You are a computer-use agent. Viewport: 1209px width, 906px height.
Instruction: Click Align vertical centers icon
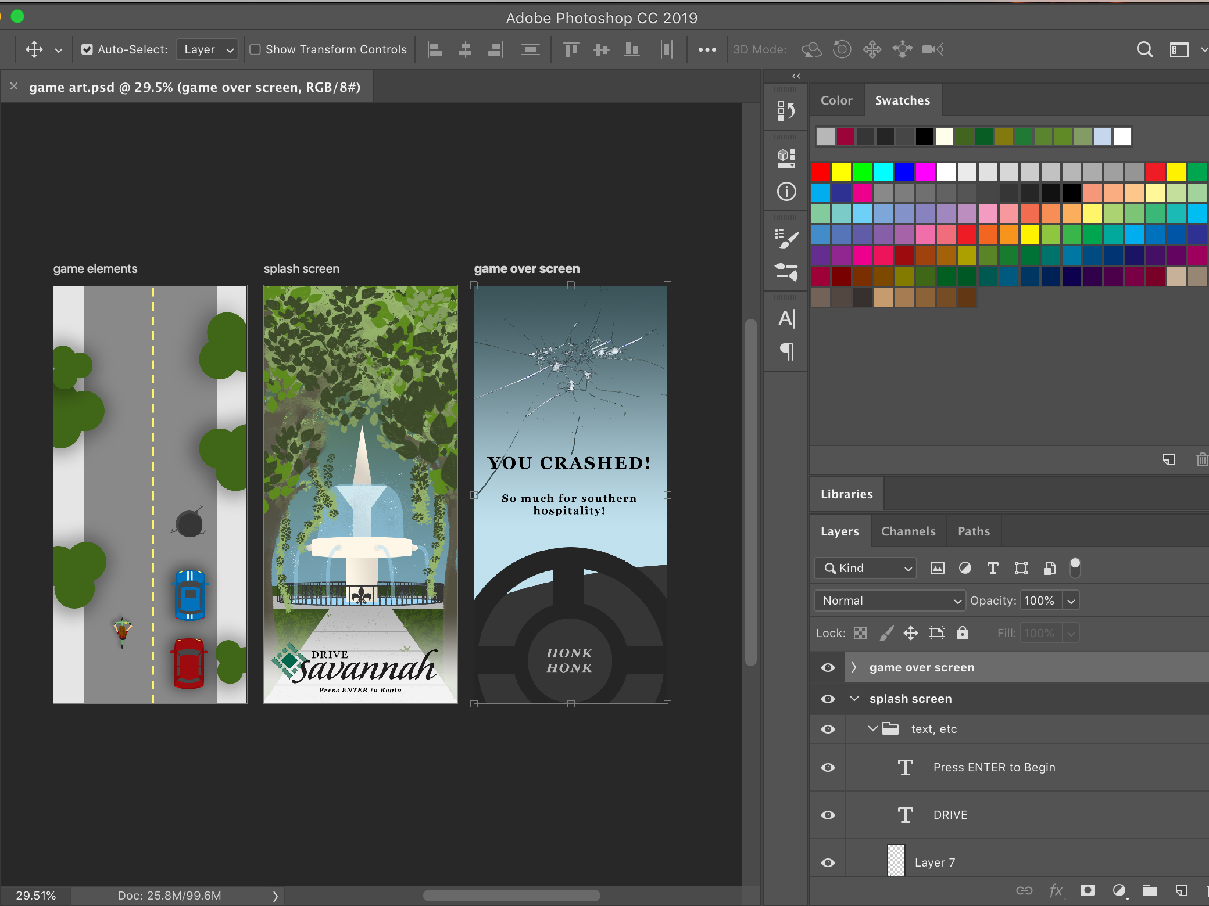pyautogui.click(x=602, y=49)
